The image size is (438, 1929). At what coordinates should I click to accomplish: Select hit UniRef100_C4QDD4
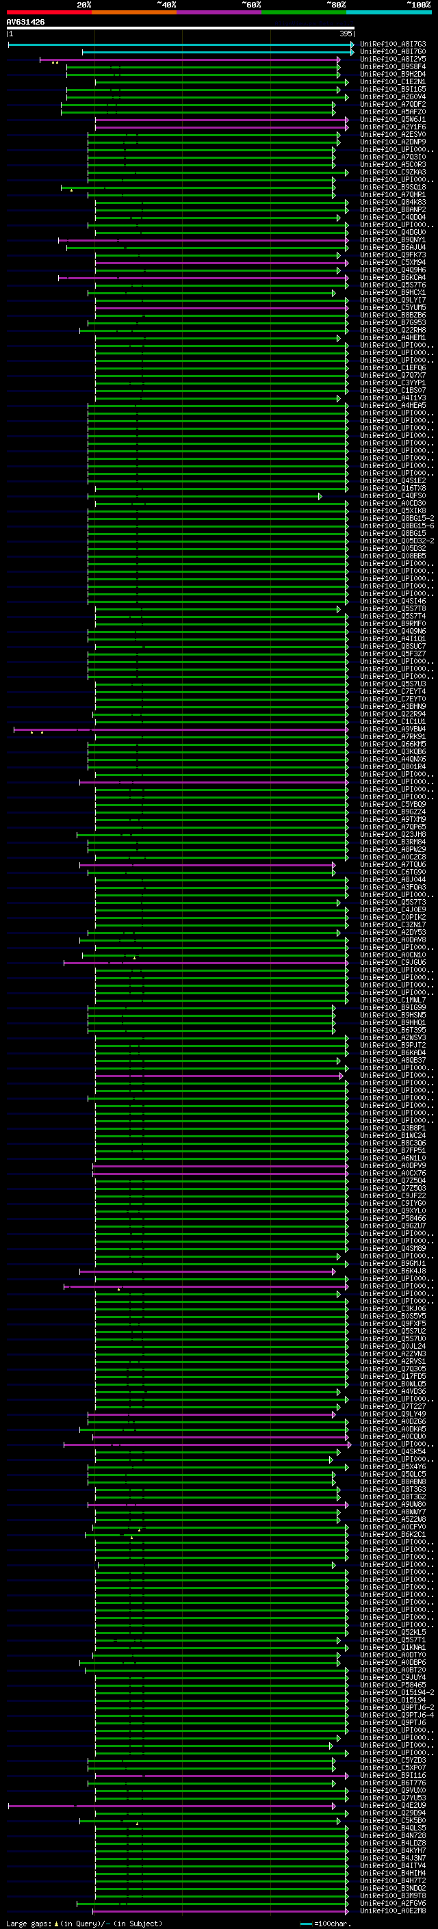click(x=392, y=217)
